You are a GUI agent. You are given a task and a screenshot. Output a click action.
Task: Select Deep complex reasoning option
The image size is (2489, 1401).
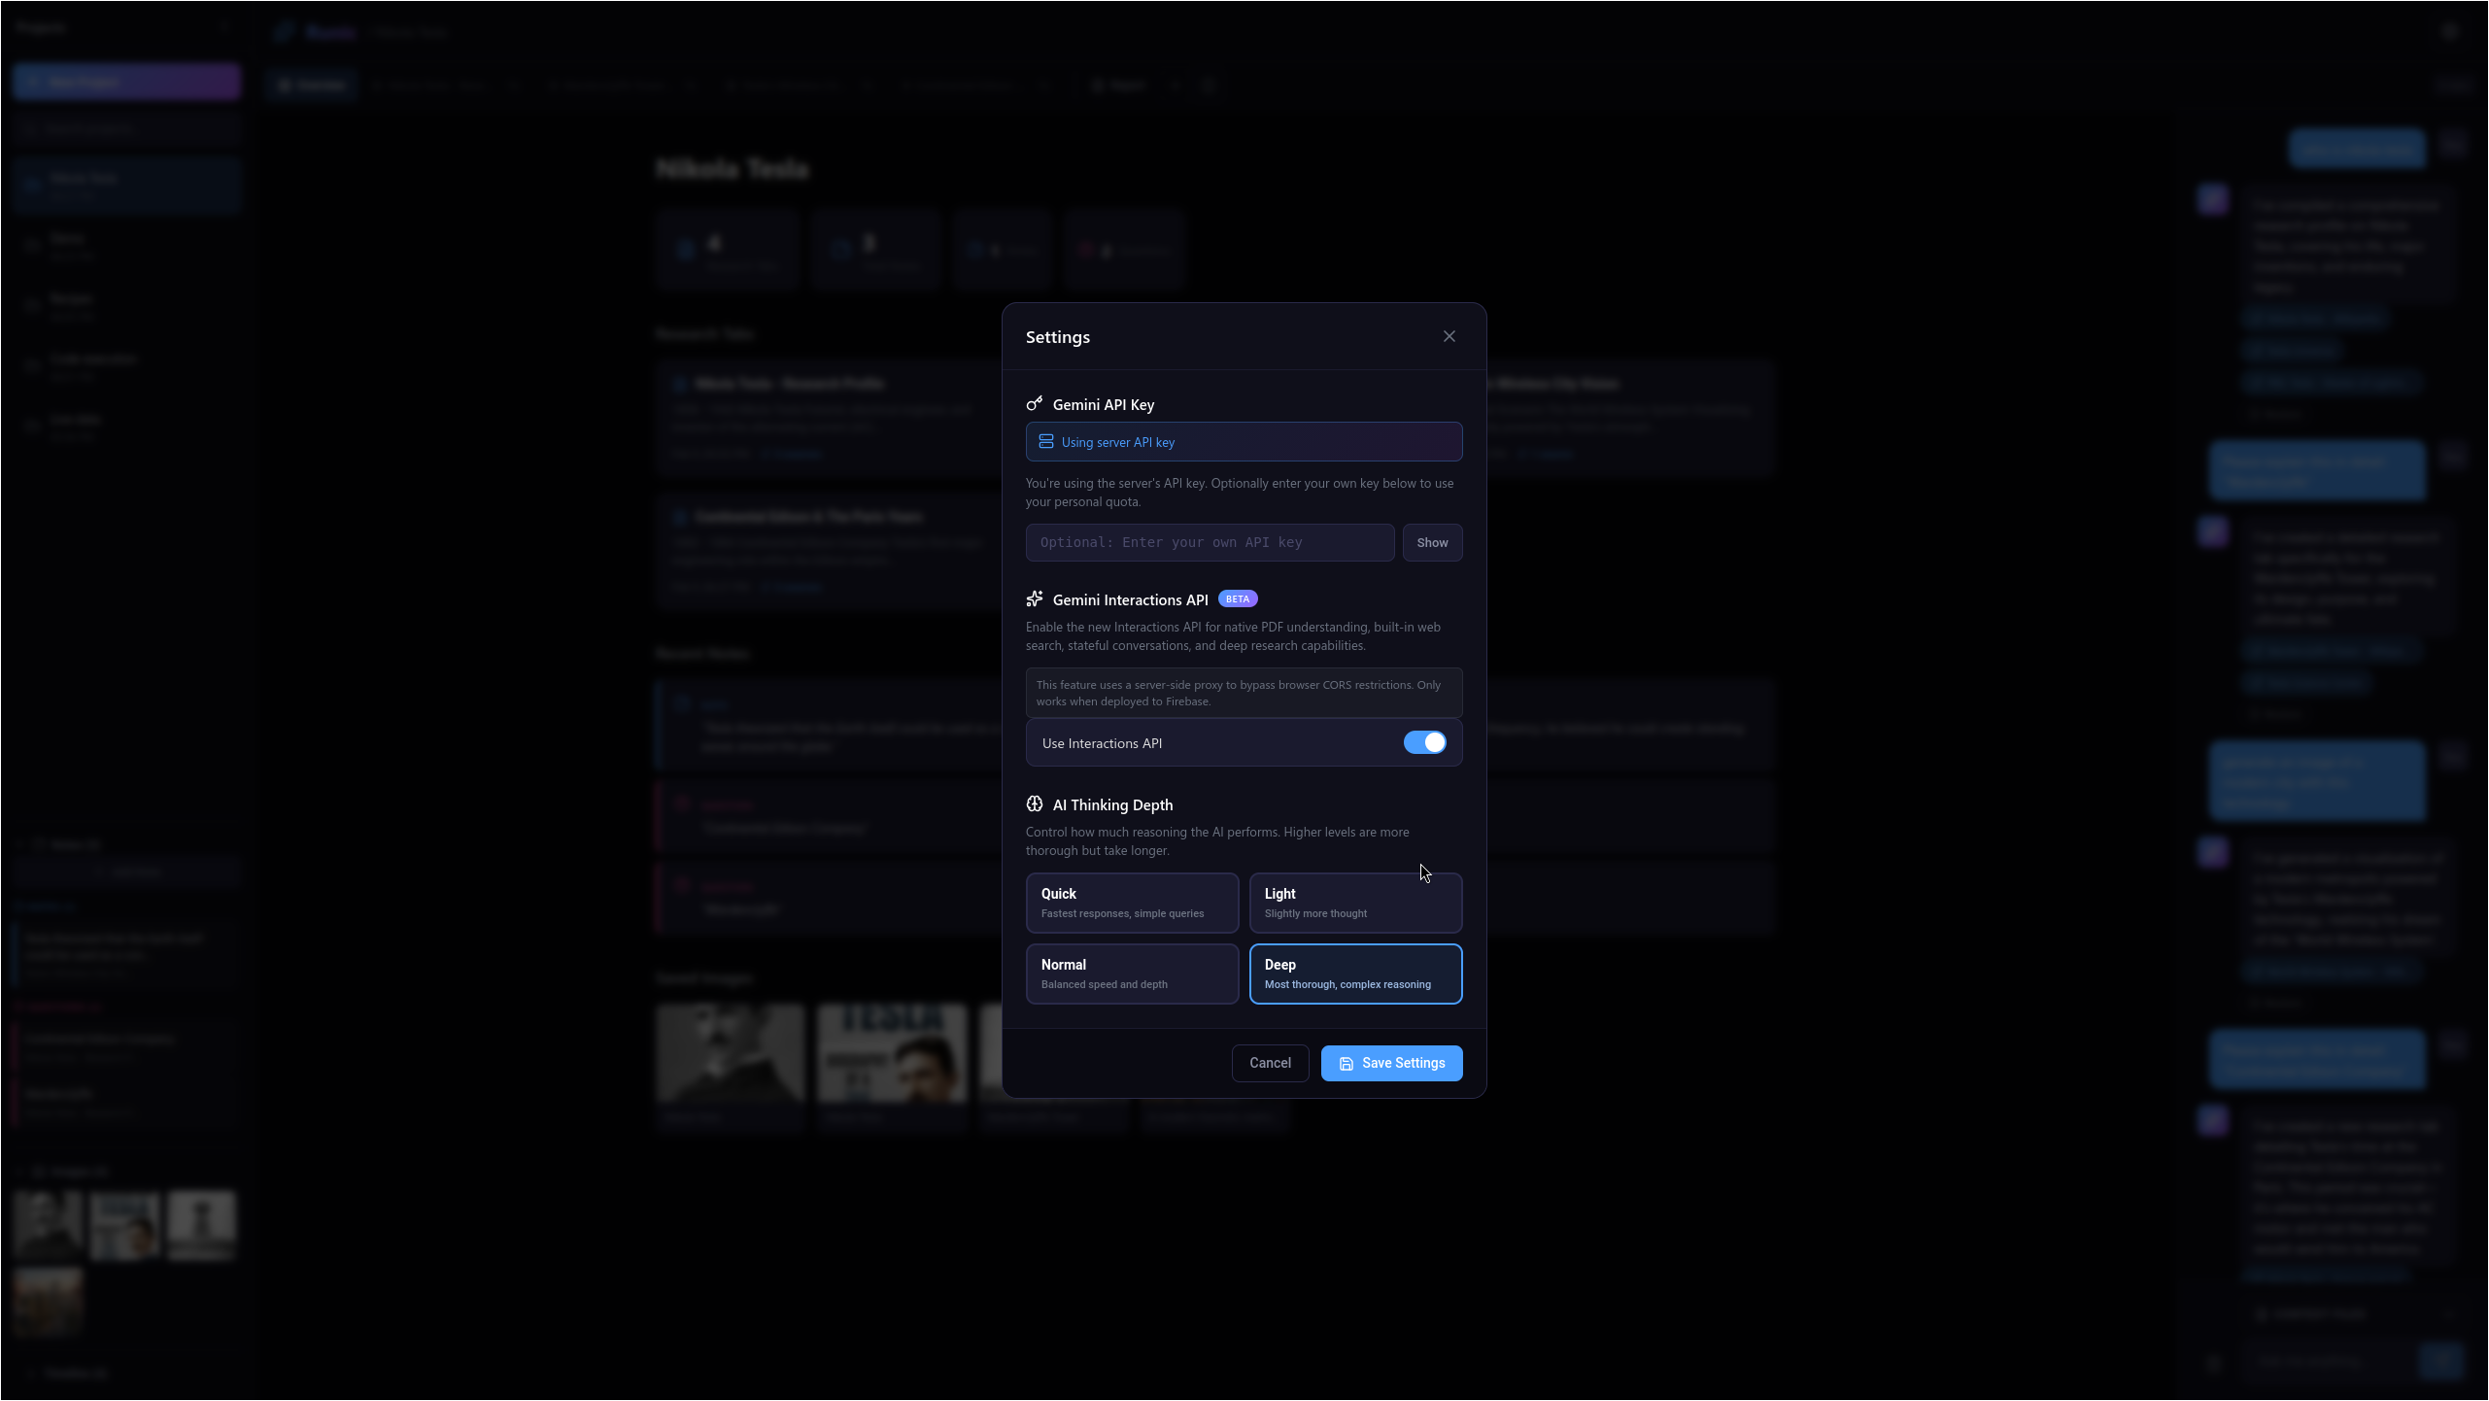pos(1354,974)
